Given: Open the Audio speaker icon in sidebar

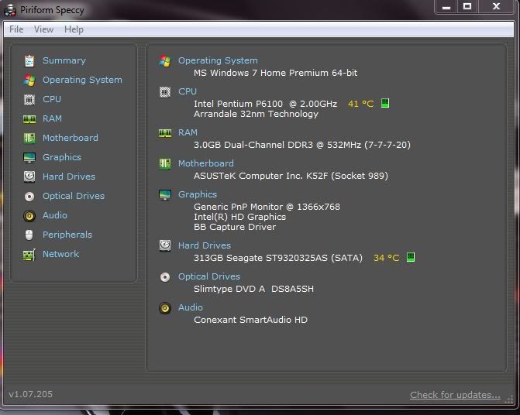Looking at the screenshot, I should [x=29, y=215].
